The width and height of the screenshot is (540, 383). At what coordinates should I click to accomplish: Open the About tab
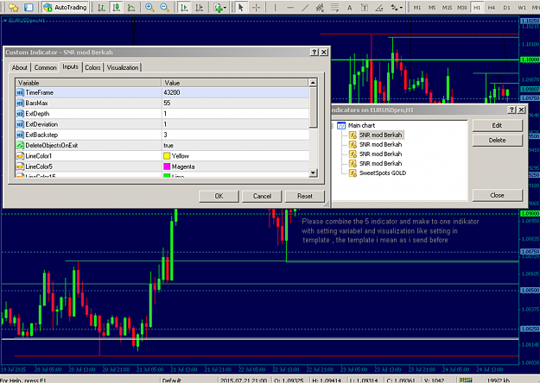(20, 68)
